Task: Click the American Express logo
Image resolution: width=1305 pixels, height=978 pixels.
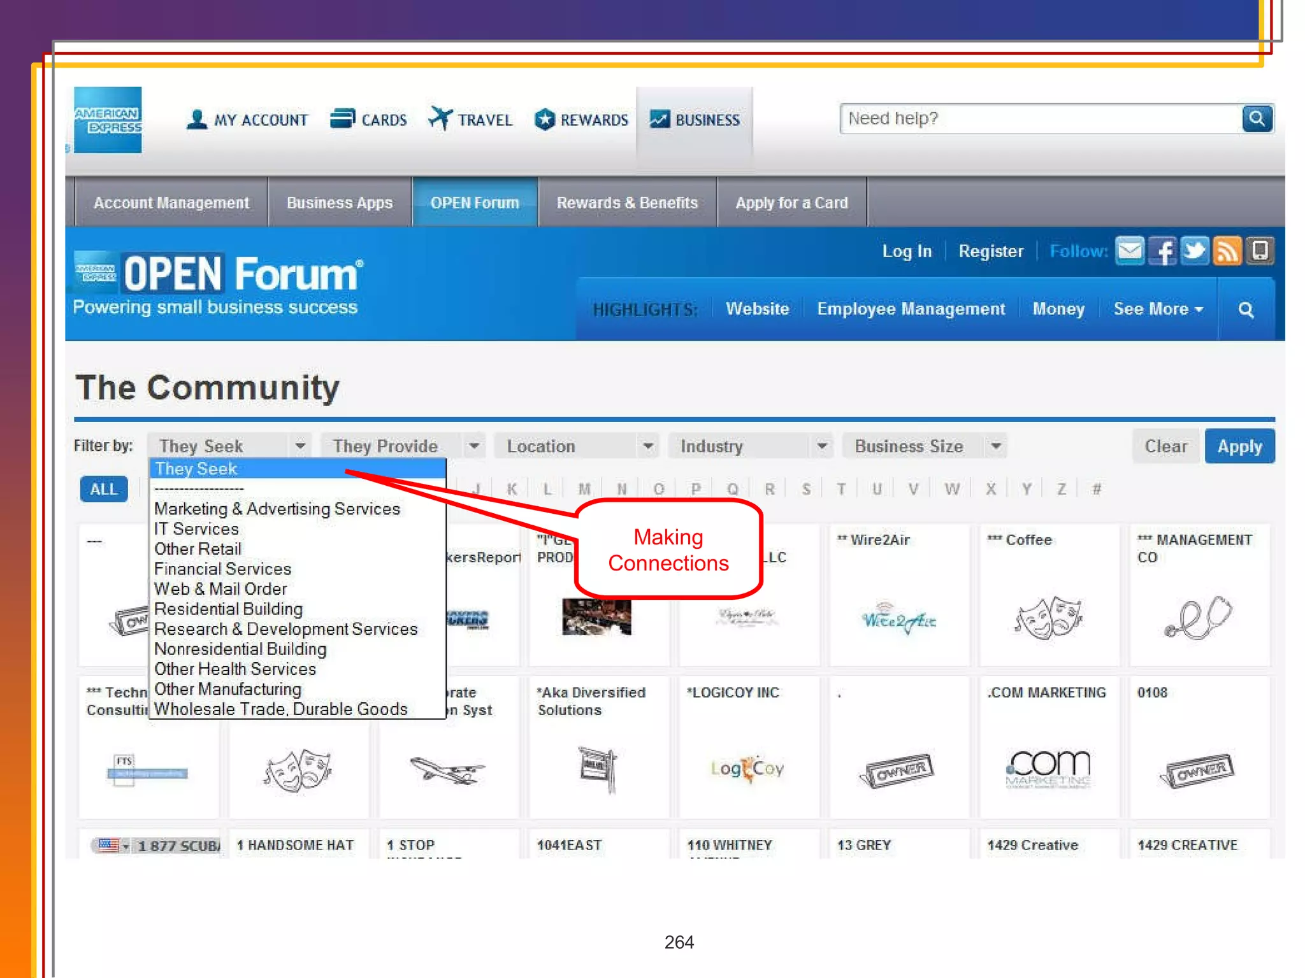Action: point(108,120)
